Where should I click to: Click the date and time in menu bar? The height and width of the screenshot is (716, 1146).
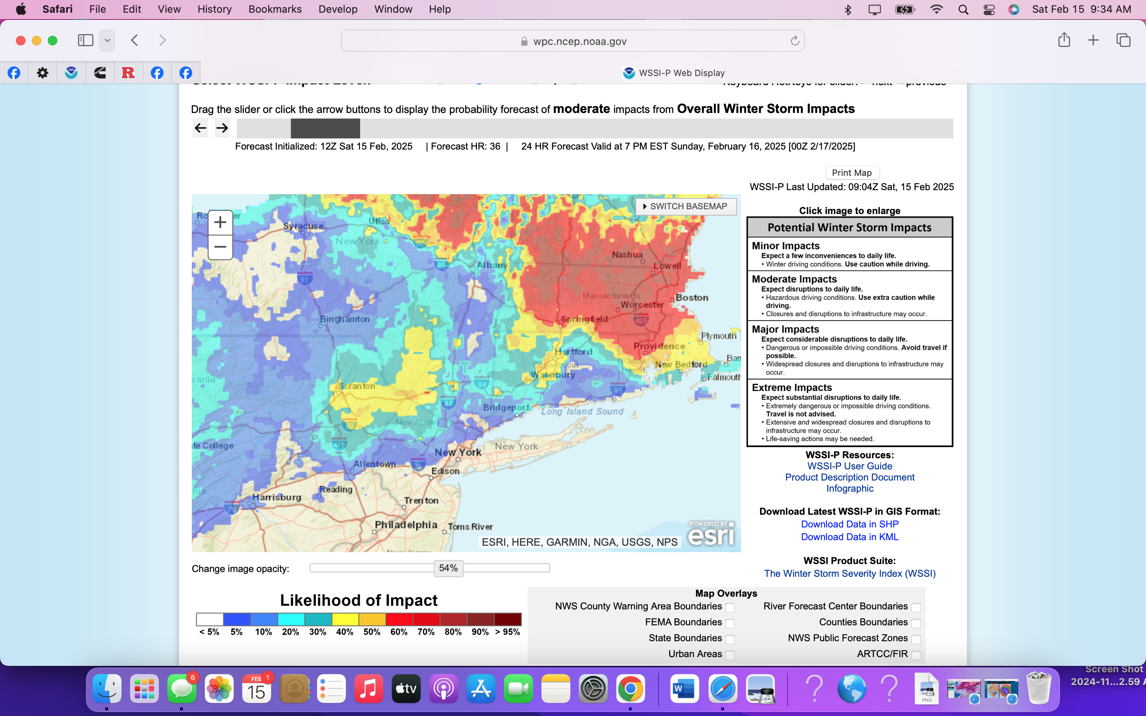point(1081,10)
